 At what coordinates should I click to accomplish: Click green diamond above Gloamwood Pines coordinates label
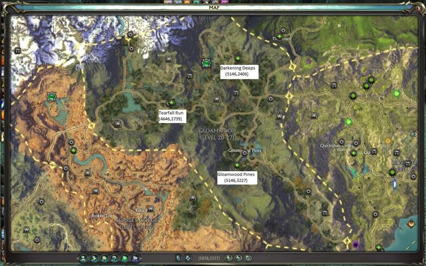pyautogui.click(x=237, y=165)
